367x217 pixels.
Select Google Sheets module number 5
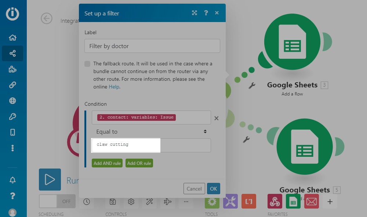[305, 147]
